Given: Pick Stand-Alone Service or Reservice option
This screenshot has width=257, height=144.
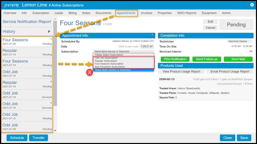Looking at the screenshot, I should [x=112, y=70].
